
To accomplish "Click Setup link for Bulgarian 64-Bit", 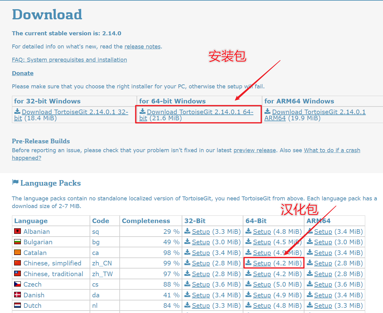I will pos(262,242).
